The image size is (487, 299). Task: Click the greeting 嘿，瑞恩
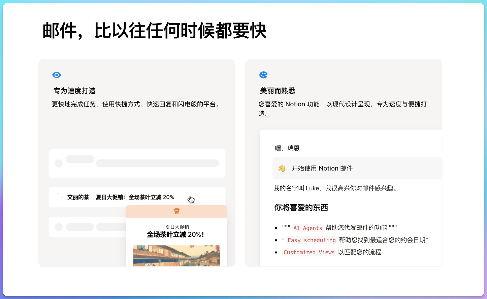point(288,148)
